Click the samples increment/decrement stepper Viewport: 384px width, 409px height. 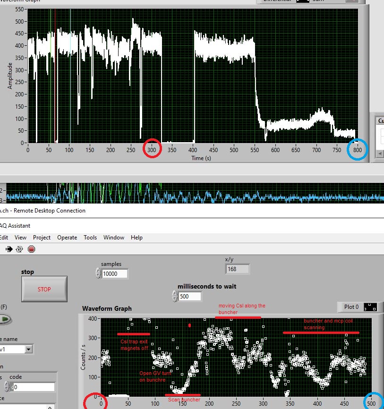98,273
